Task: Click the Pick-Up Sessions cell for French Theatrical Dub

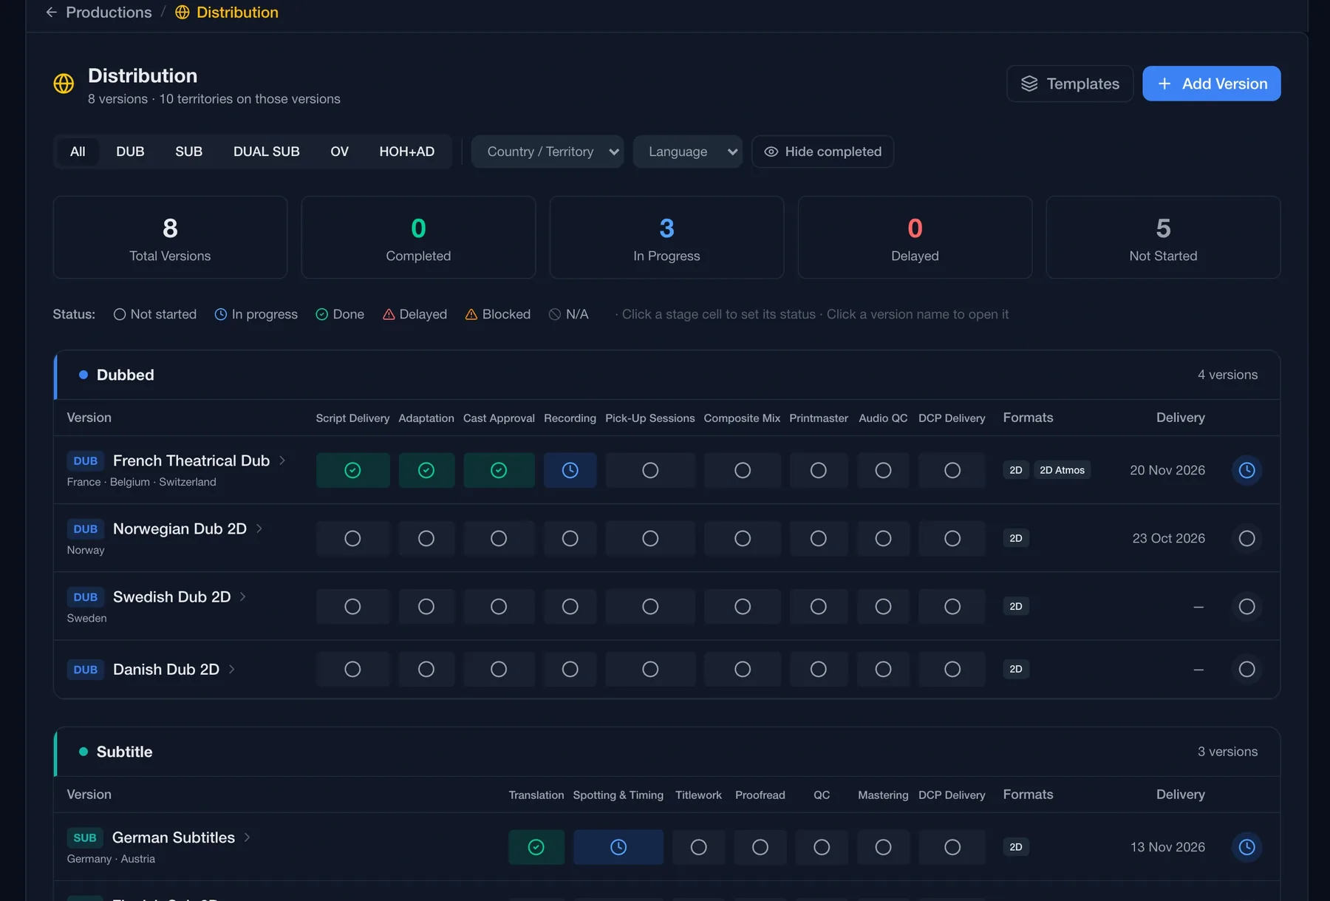Action: pos(650,470)
